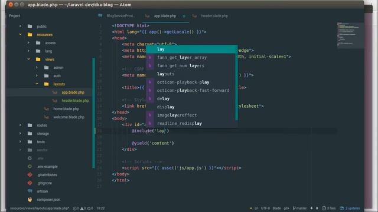Image resolution: width=378 pixels, height=212 pixels.
Task: Click the public folder icon
Action: [30, 26]
